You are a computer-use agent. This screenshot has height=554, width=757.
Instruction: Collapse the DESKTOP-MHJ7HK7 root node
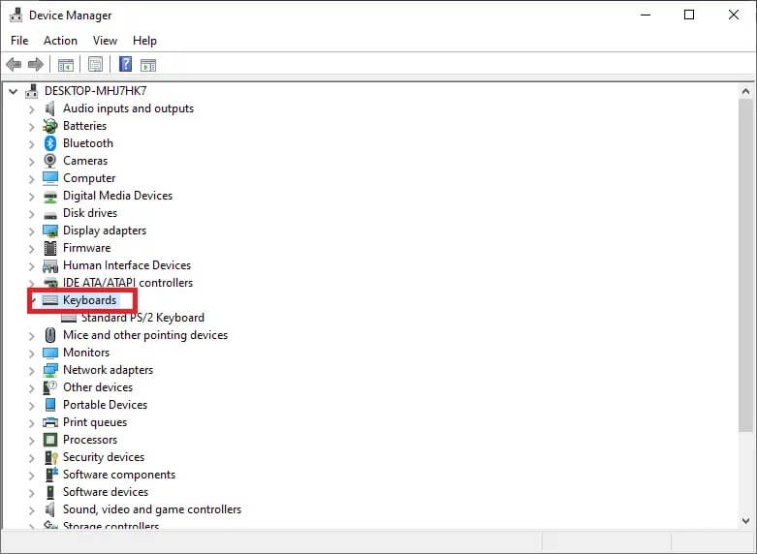(x=14, y=91)
